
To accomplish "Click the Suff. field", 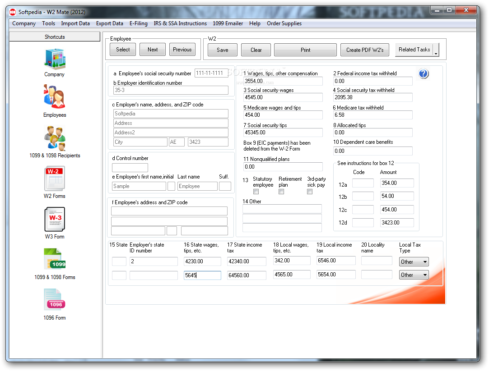I will tap(225, 186).
